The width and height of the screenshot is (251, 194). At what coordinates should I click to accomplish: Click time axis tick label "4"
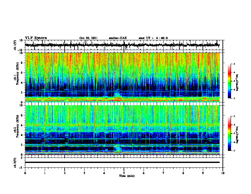pyautogui.click(x=104, y=173)
